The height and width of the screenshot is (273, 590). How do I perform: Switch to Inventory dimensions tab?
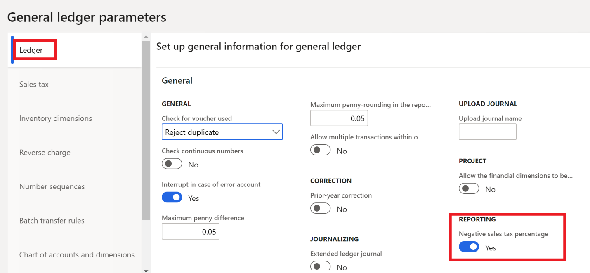[56, 118]
